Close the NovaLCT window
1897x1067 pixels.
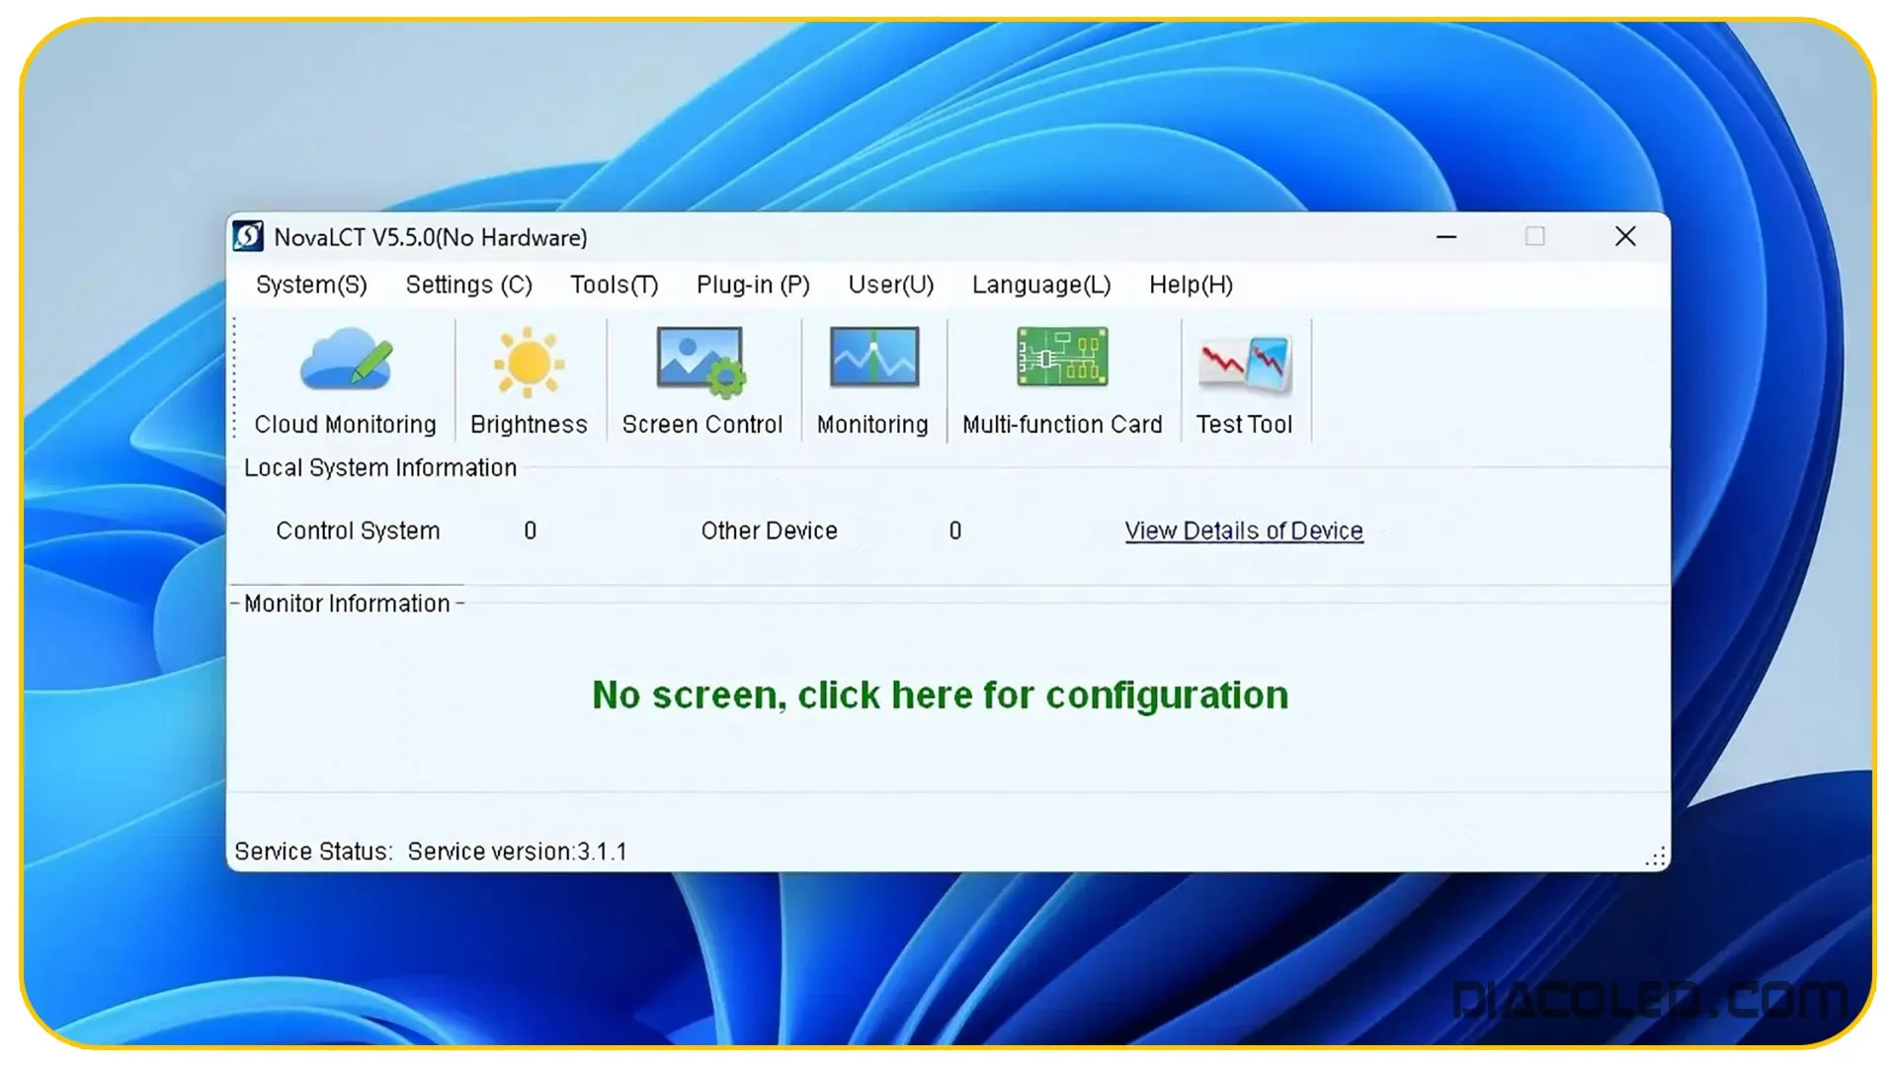coord(1625,236)
